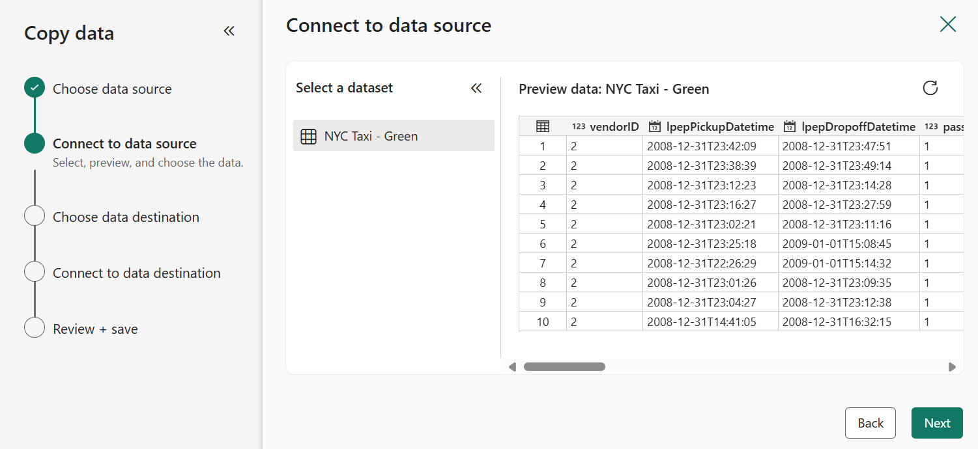The width and height of the screenshot is (978, 449).
Task: Select the Review + save step
Action: 35,327
